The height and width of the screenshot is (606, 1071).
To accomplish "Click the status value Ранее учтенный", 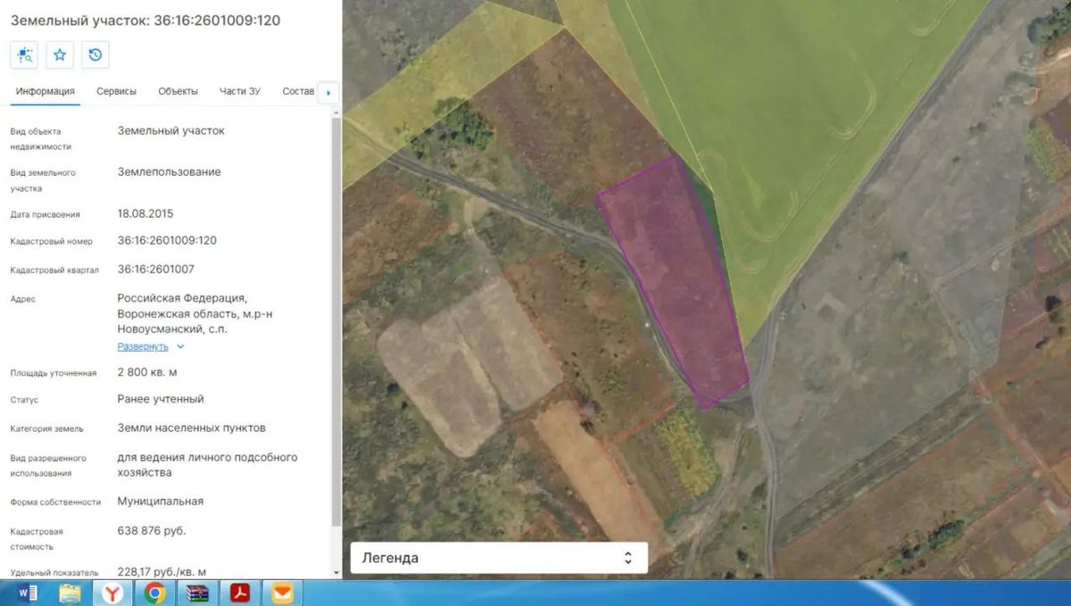I will point(161,399).
